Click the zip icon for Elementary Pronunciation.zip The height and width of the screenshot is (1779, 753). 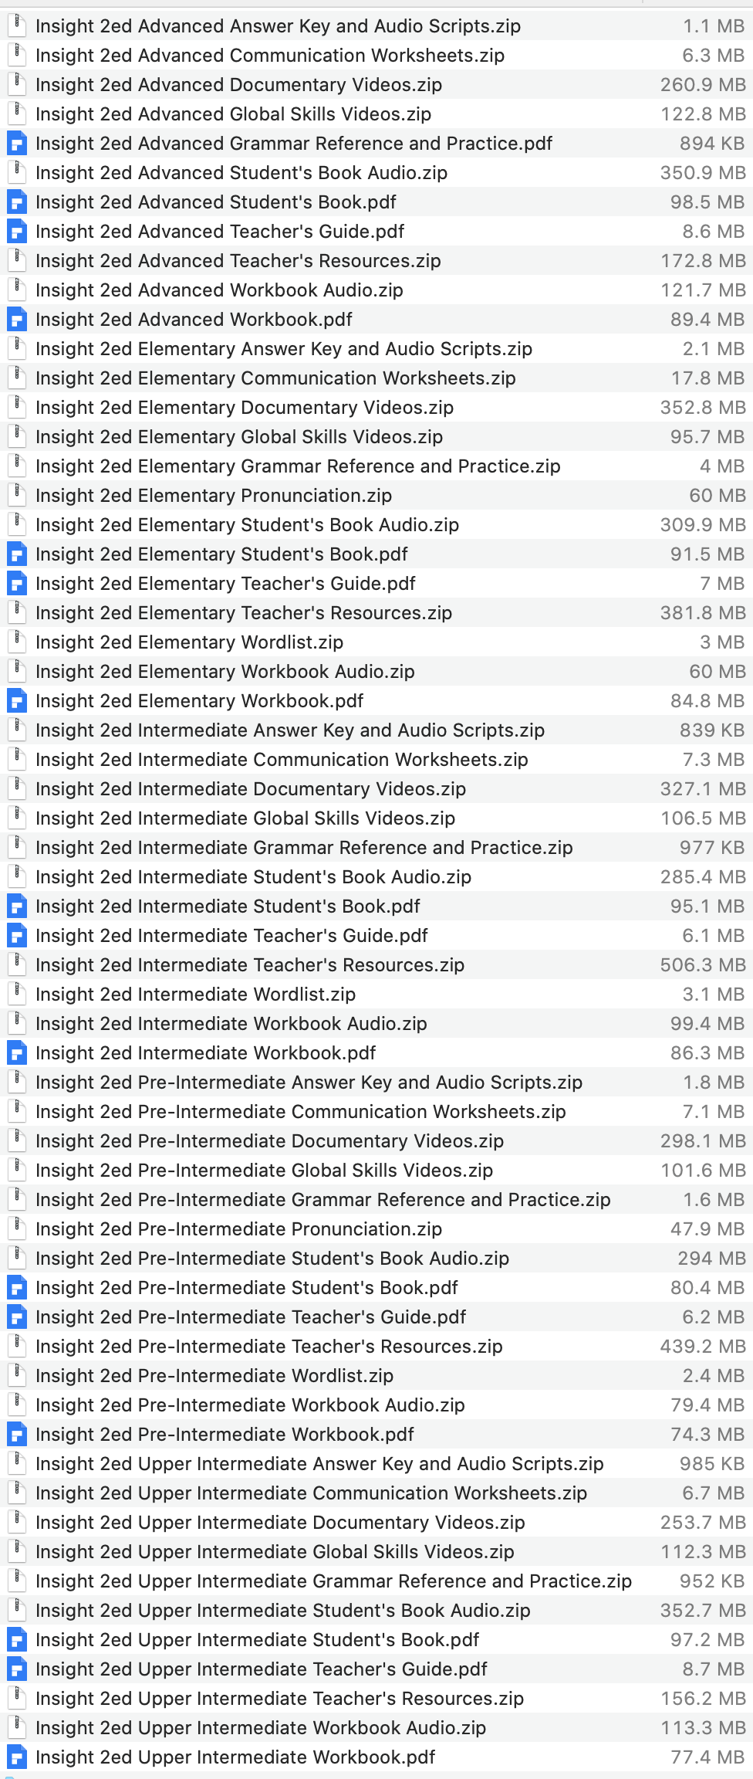click(x=16, y=495)
